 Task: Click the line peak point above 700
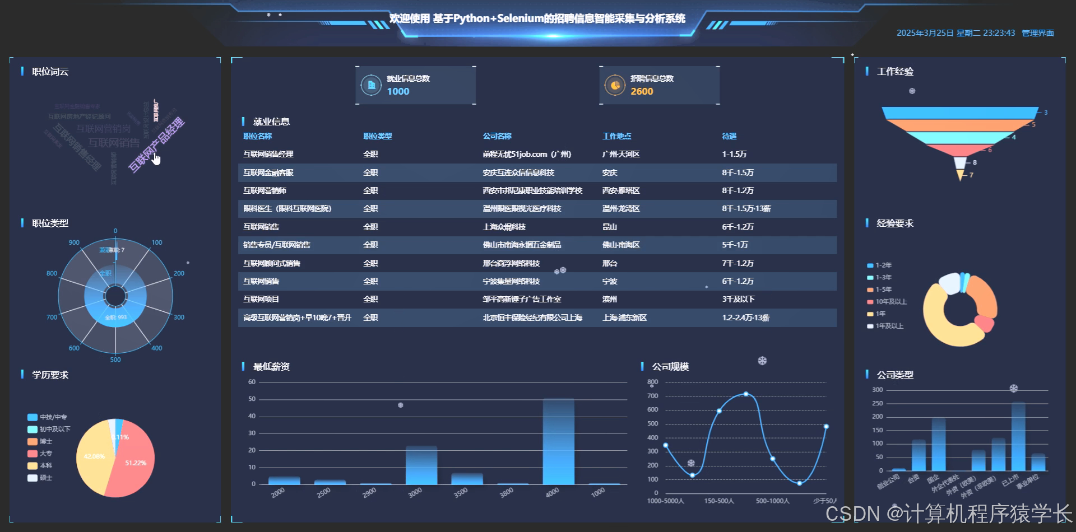click(745, 394)
